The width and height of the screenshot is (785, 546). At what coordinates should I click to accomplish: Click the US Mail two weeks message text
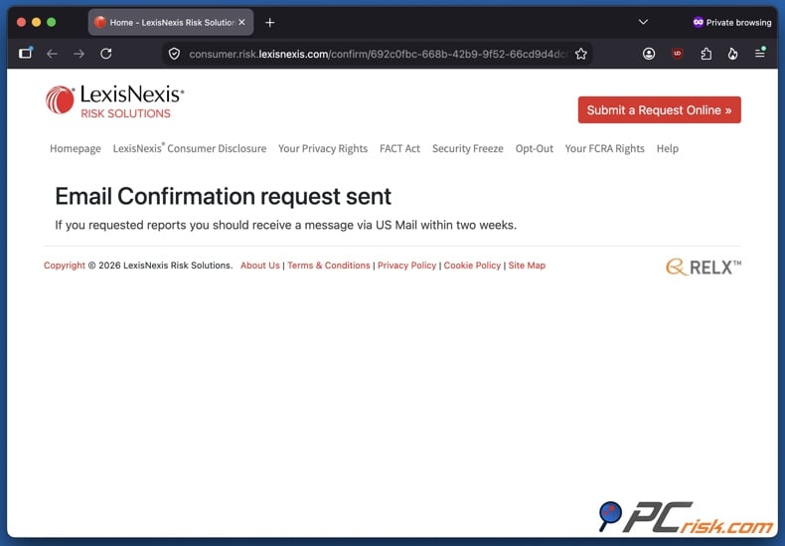285,226
